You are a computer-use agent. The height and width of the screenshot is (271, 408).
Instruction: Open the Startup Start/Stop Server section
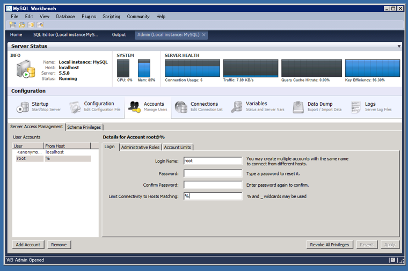pyautogui.click(x=39, y=107)
